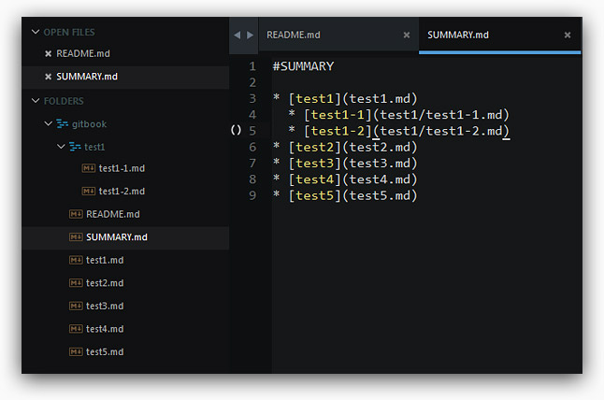Close README.md in the Open Files list
This screenshot has width=604, height=400.
49,54
